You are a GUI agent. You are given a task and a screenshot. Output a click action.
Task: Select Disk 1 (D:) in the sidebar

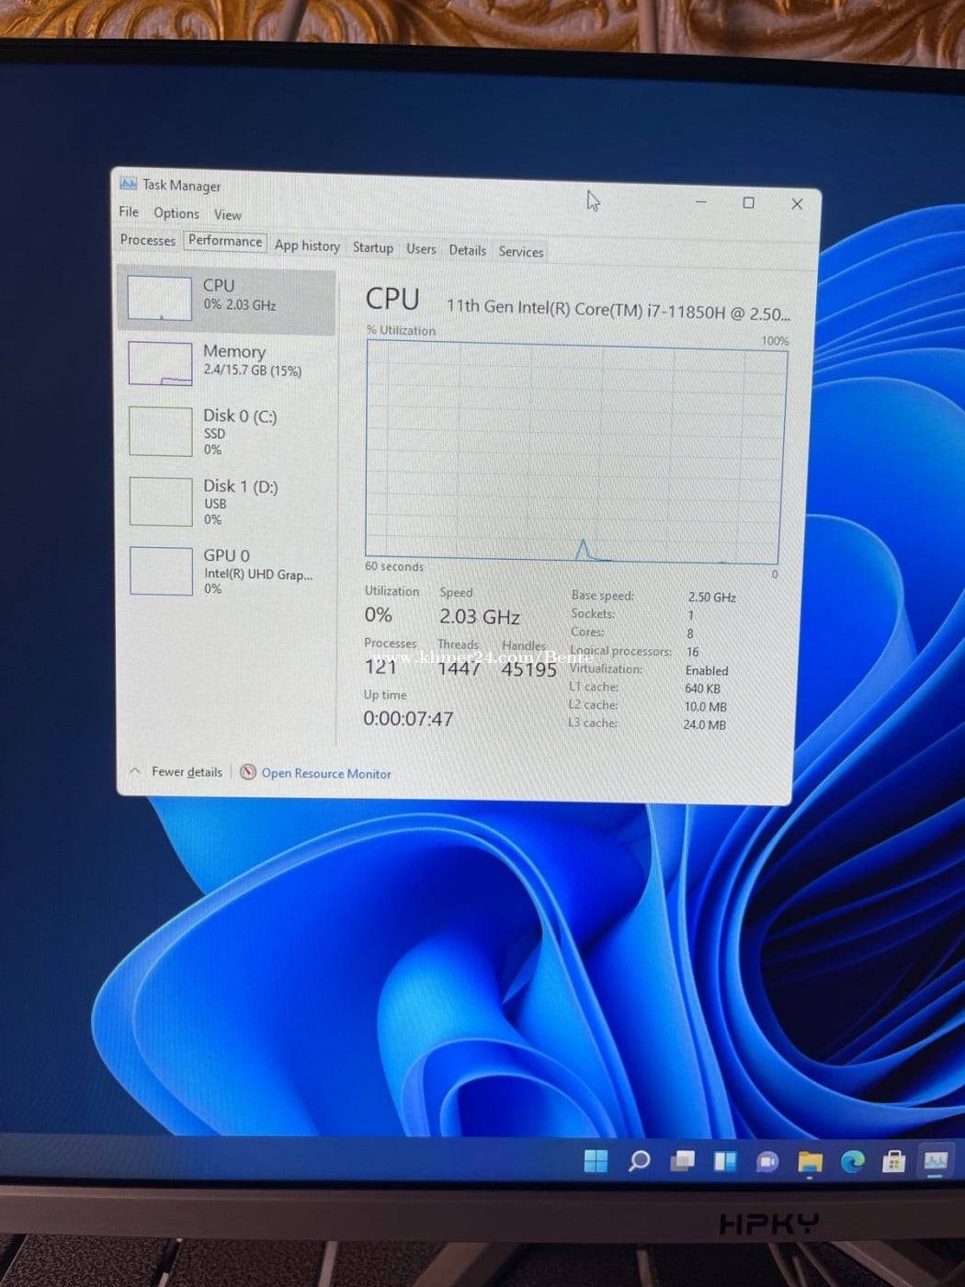(226, 501)
